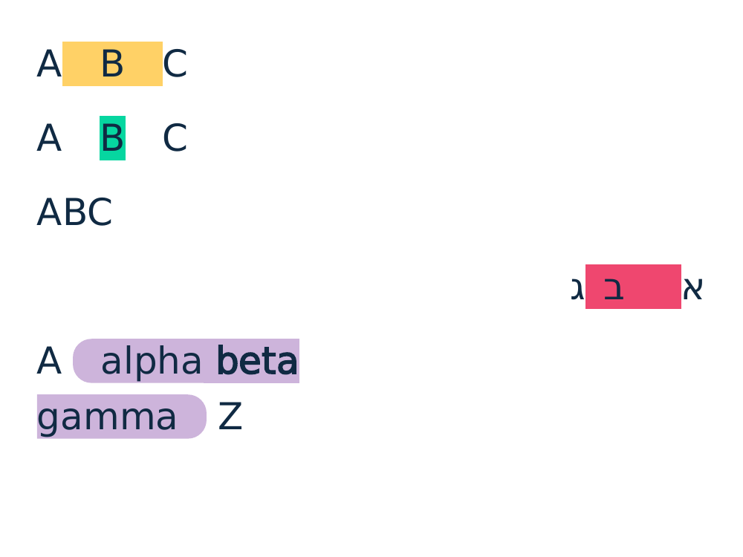The width and height of the screenshot is (743, 557).
Task: Click the letter Z after gamma
Action: pos(230,417)
